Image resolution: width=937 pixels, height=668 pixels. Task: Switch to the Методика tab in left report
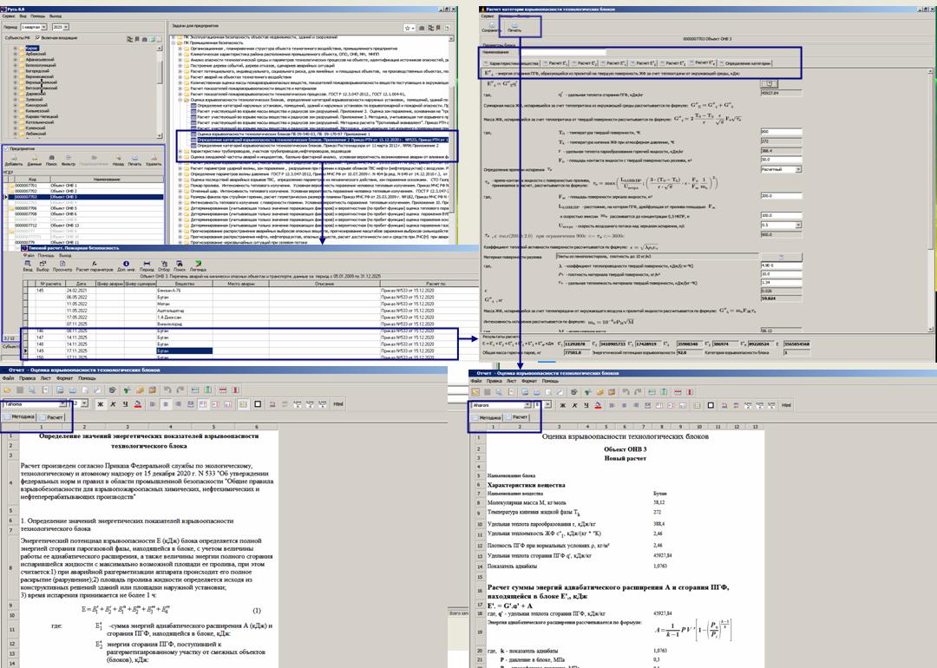[x=18, y=417]
